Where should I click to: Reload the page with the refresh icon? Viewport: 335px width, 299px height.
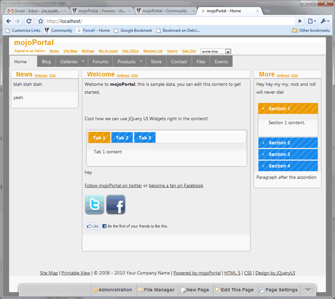(x=29, y=21)
